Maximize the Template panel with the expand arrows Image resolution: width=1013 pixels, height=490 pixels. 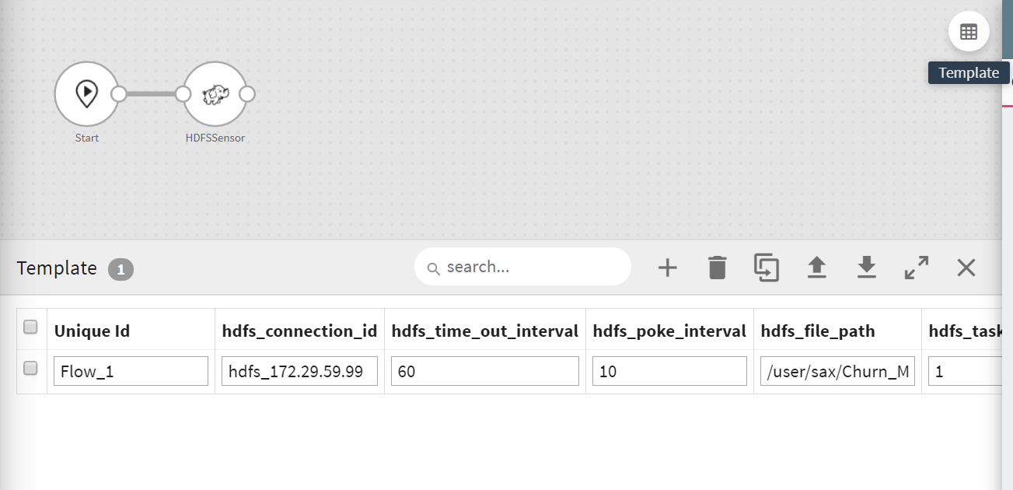coord(917,268)
